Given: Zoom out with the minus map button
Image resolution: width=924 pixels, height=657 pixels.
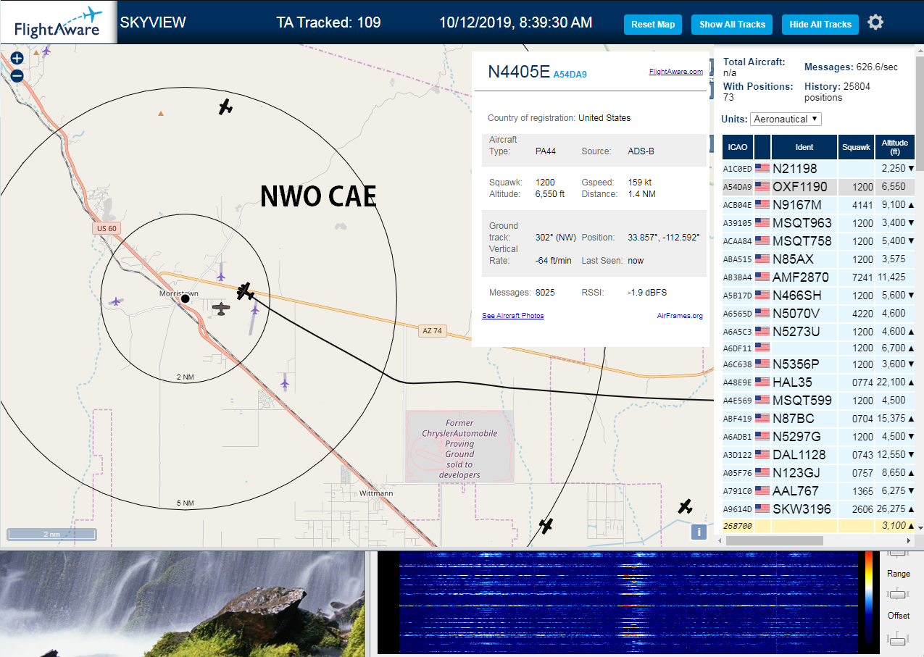Looking at the screenshot, I should (x=17, y=75).
